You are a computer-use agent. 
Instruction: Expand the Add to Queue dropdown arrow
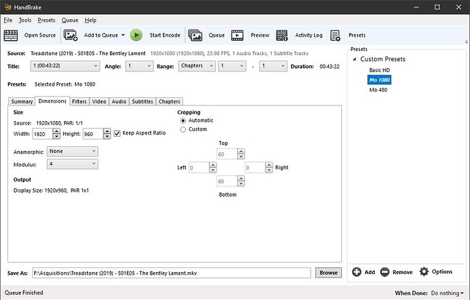point(123,35)
